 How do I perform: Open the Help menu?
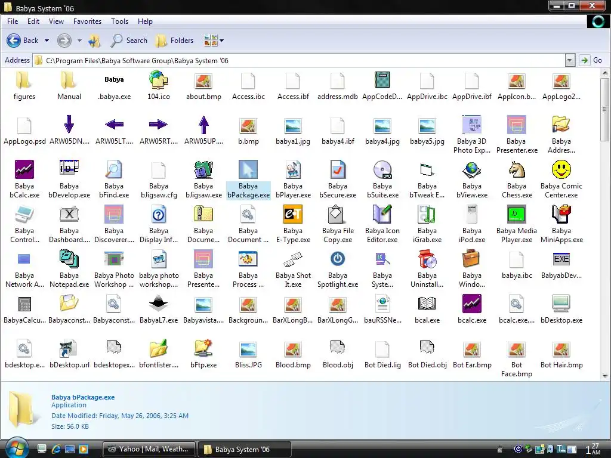click(145, 21)
